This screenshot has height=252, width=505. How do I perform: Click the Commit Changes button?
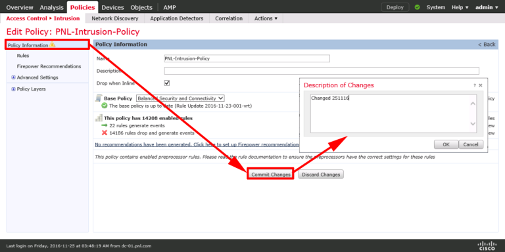coord(270,175)
